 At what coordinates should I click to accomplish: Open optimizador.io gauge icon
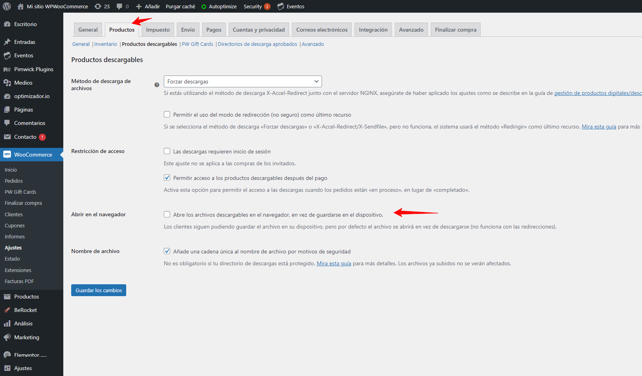pyautogui.click(x=7, y=96)
